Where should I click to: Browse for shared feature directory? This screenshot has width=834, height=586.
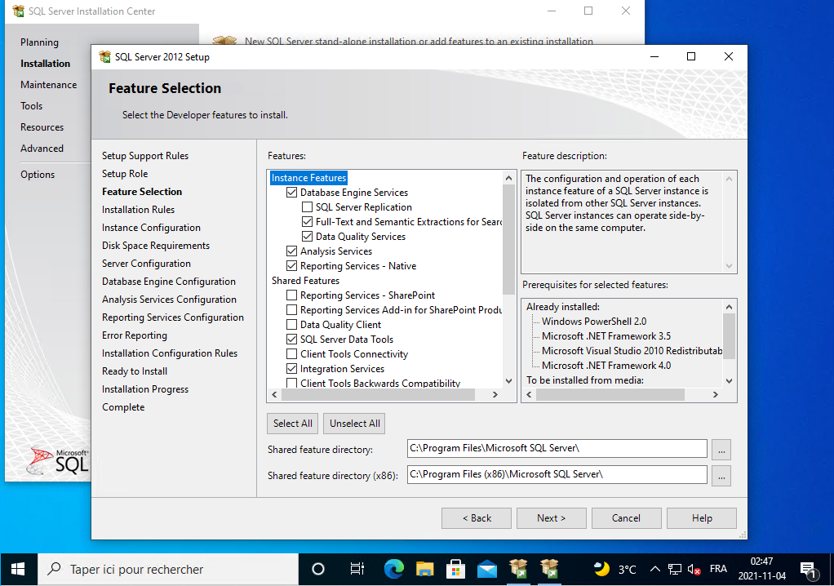[721, 449]
